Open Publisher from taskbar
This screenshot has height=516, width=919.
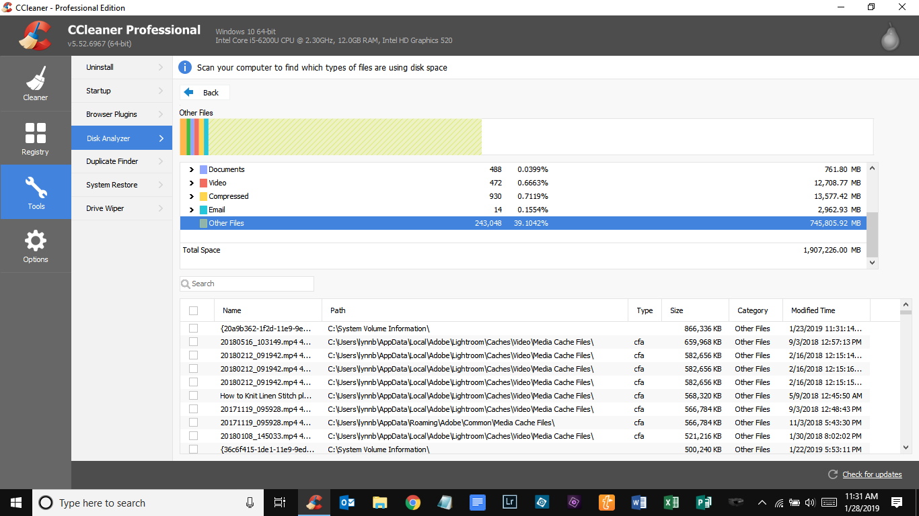coord(704,503)
